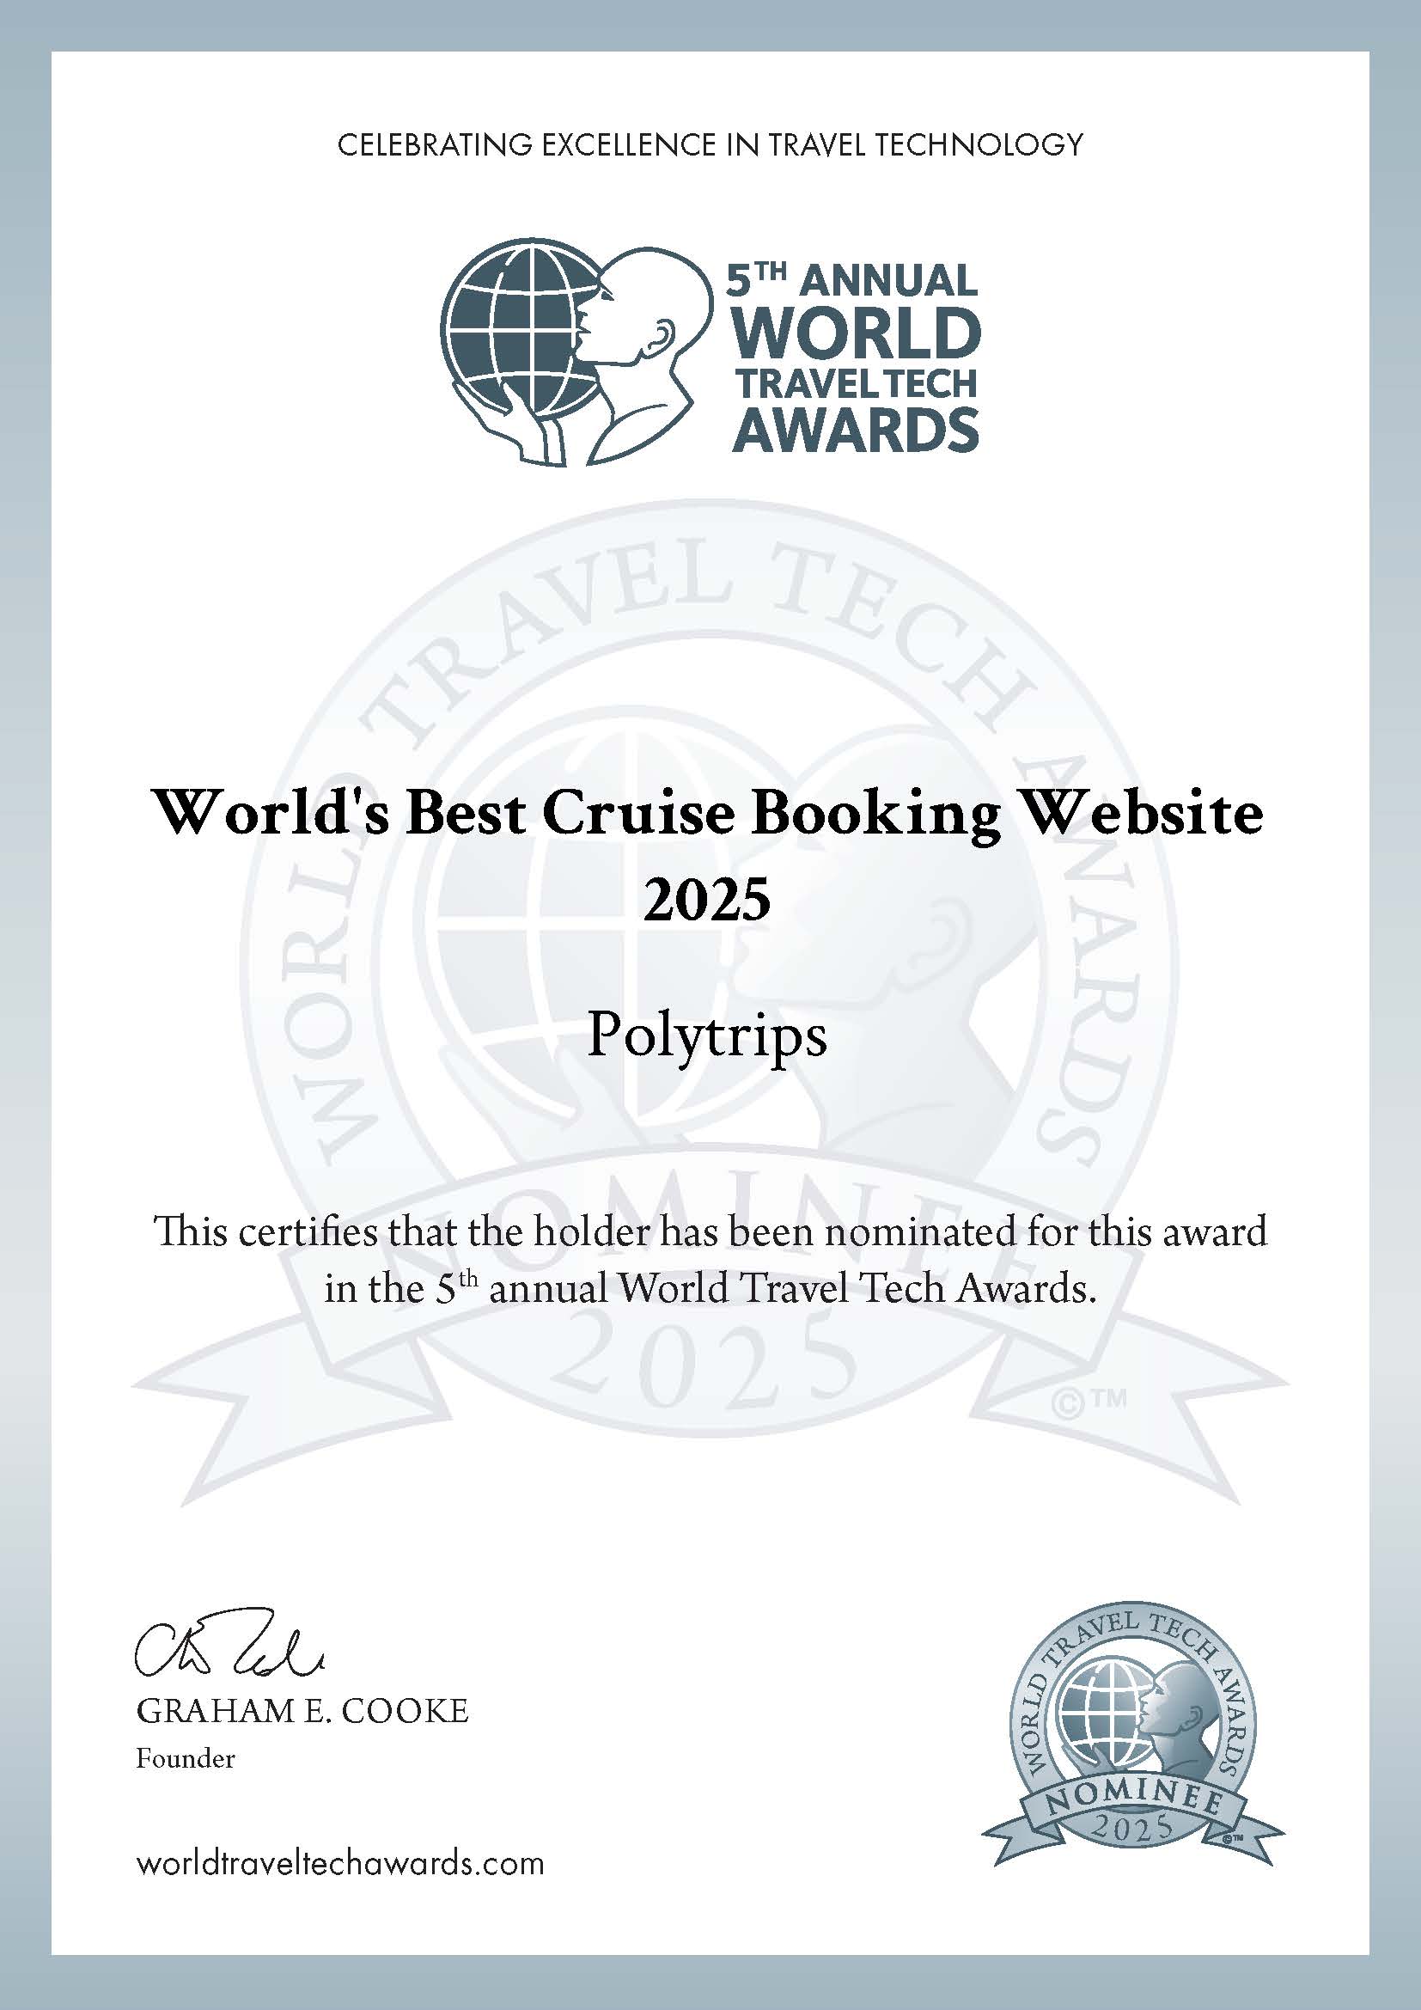The width and height of the screenshot is (1421, 2010).
Task: Click the 'TRAVEL TECH' line in the logo
Action: 855,383
